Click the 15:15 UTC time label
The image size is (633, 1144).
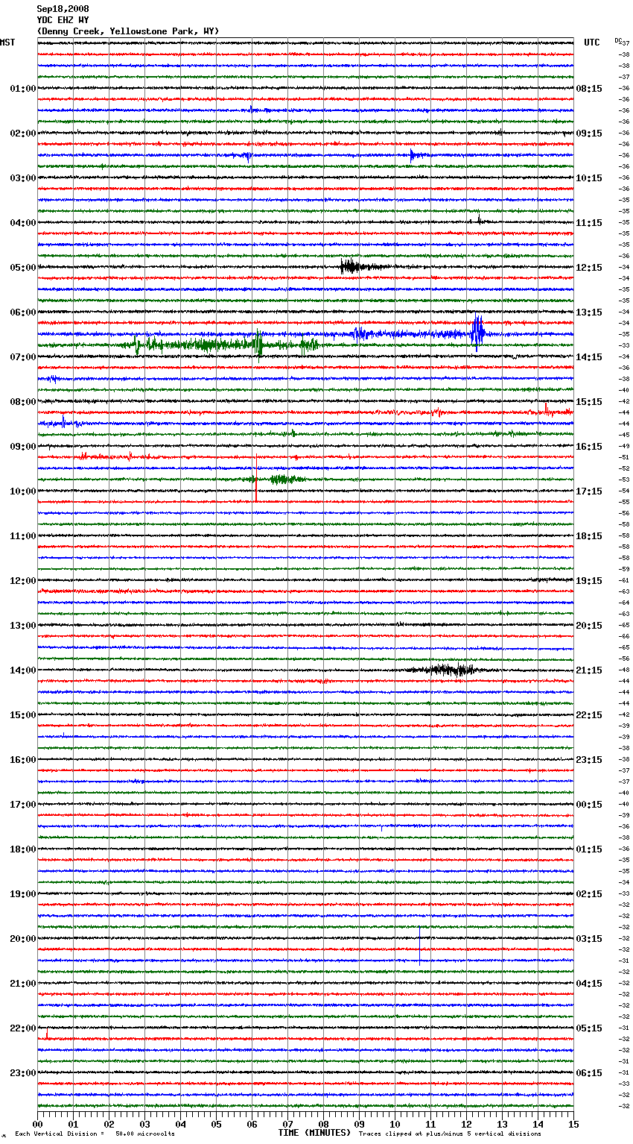[x=589, y=402]
